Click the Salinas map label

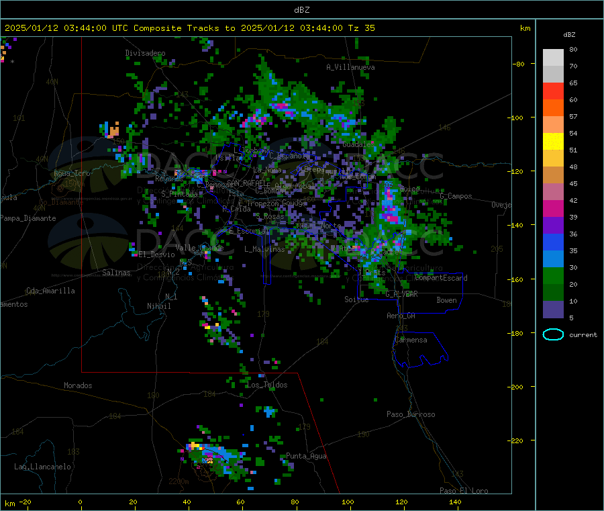pyautogui.click(x=116, y=273)
